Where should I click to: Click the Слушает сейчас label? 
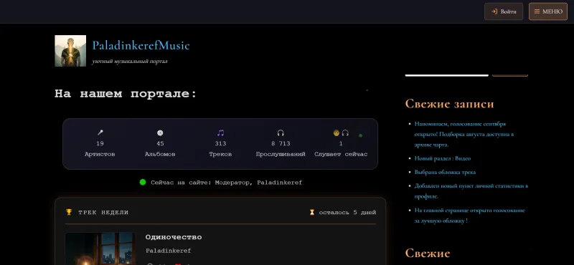(x=341, y=154)
